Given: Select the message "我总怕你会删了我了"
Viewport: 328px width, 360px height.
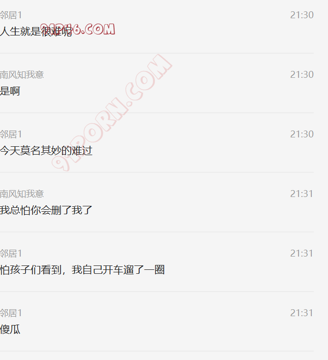Looking at the screenshot, I should tap(46, 210).
